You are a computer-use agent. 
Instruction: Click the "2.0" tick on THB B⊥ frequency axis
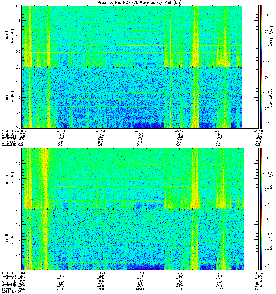coord(18,6)
